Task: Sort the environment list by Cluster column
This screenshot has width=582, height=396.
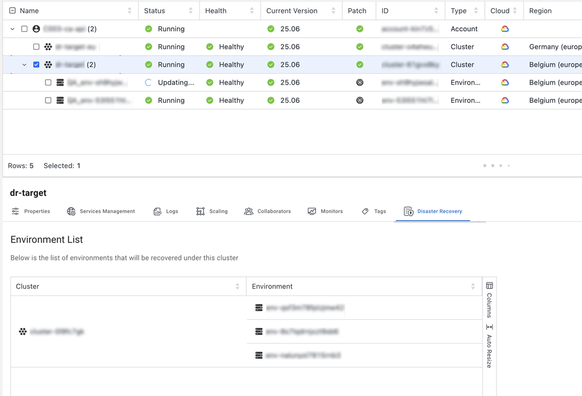Action: [x=237, y=287]
